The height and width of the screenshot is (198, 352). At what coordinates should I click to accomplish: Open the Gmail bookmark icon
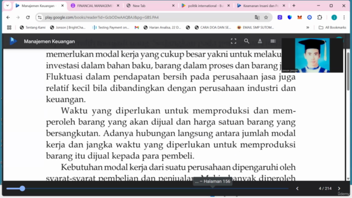[136, 28]
